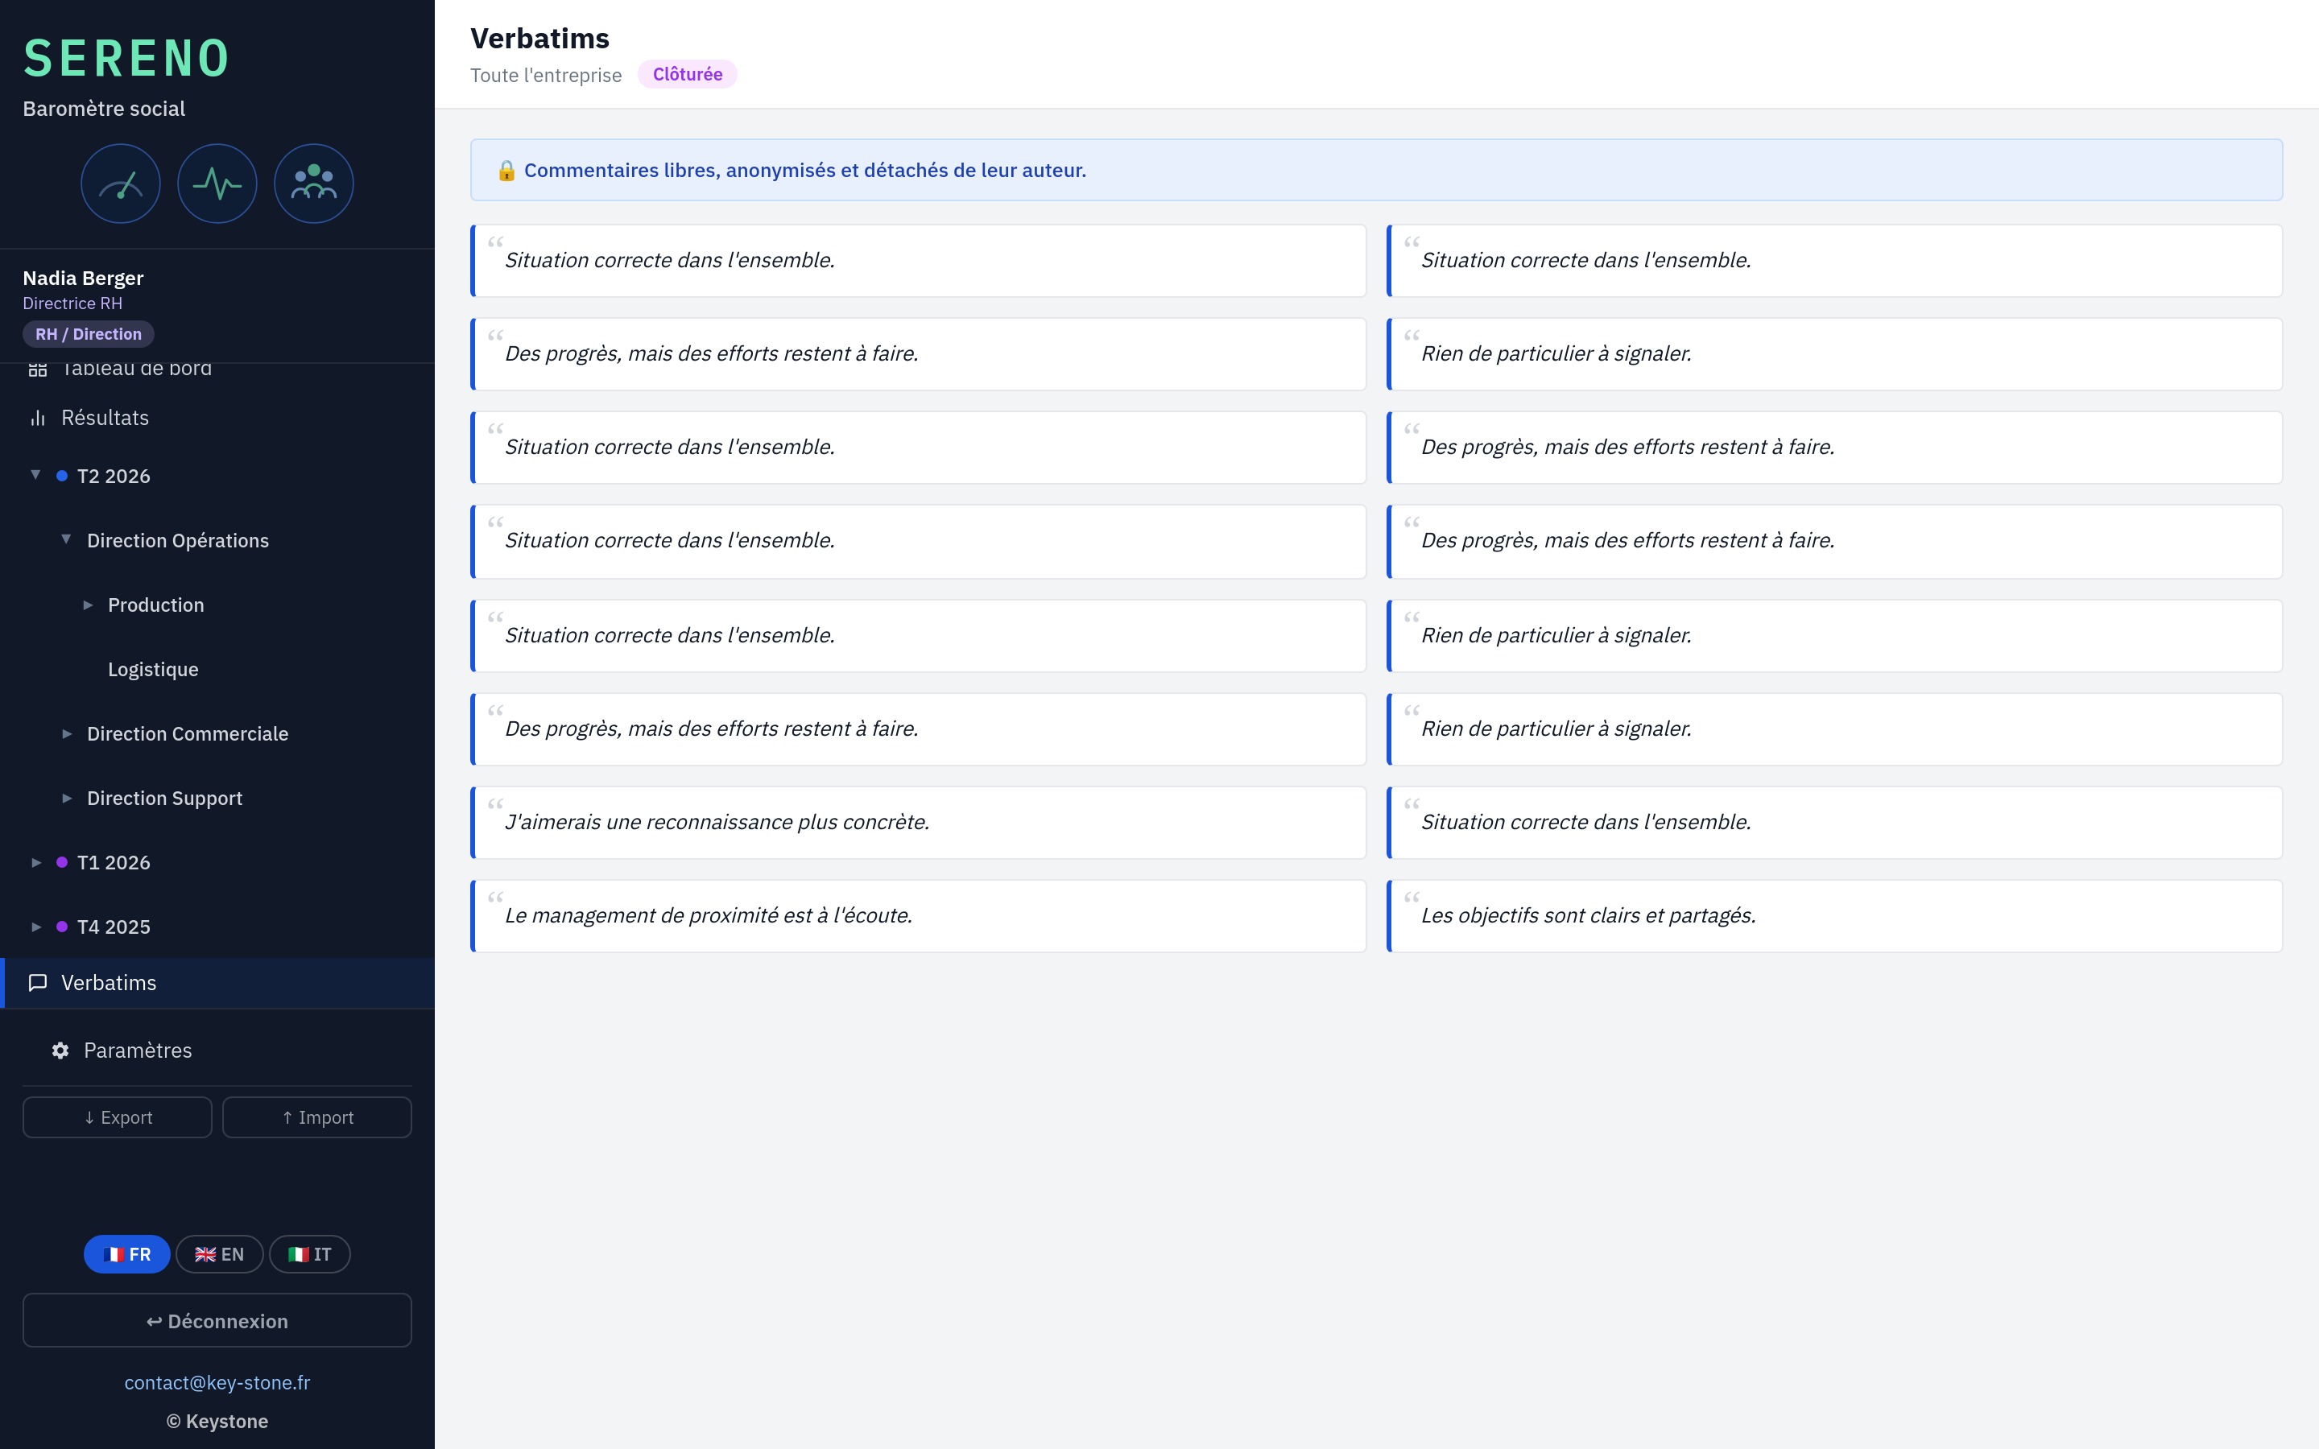Open Direction Support item
This screenshot has width=2319, height=1449.
pyautogui.click(x=165, y=799)
